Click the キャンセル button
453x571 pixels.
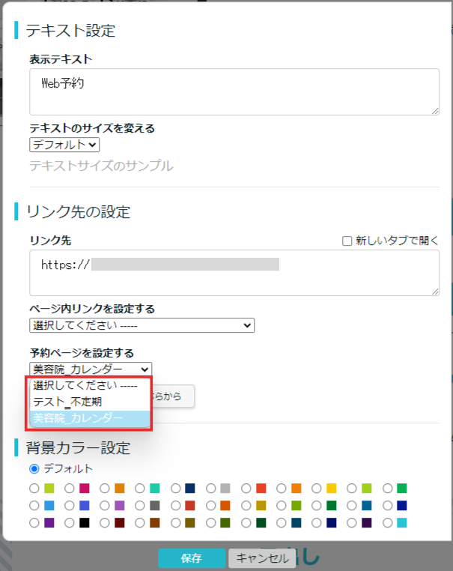click(258, 558)
